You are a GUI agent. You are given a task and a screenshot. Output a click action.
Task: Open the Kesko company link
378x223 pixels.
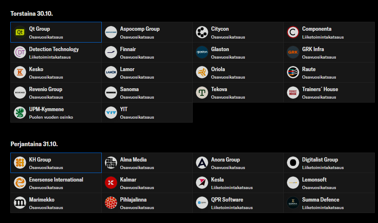coord(56,73)
